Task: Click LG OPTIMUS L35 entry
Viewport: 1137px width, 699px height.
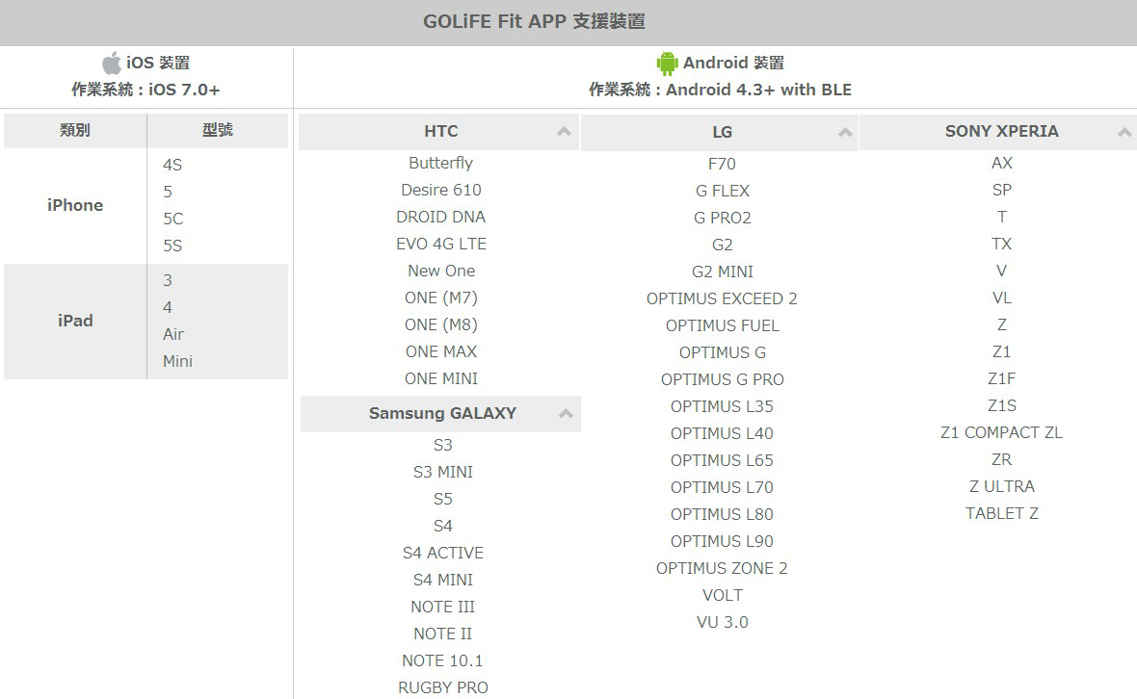Action: [x=723, y=406]
